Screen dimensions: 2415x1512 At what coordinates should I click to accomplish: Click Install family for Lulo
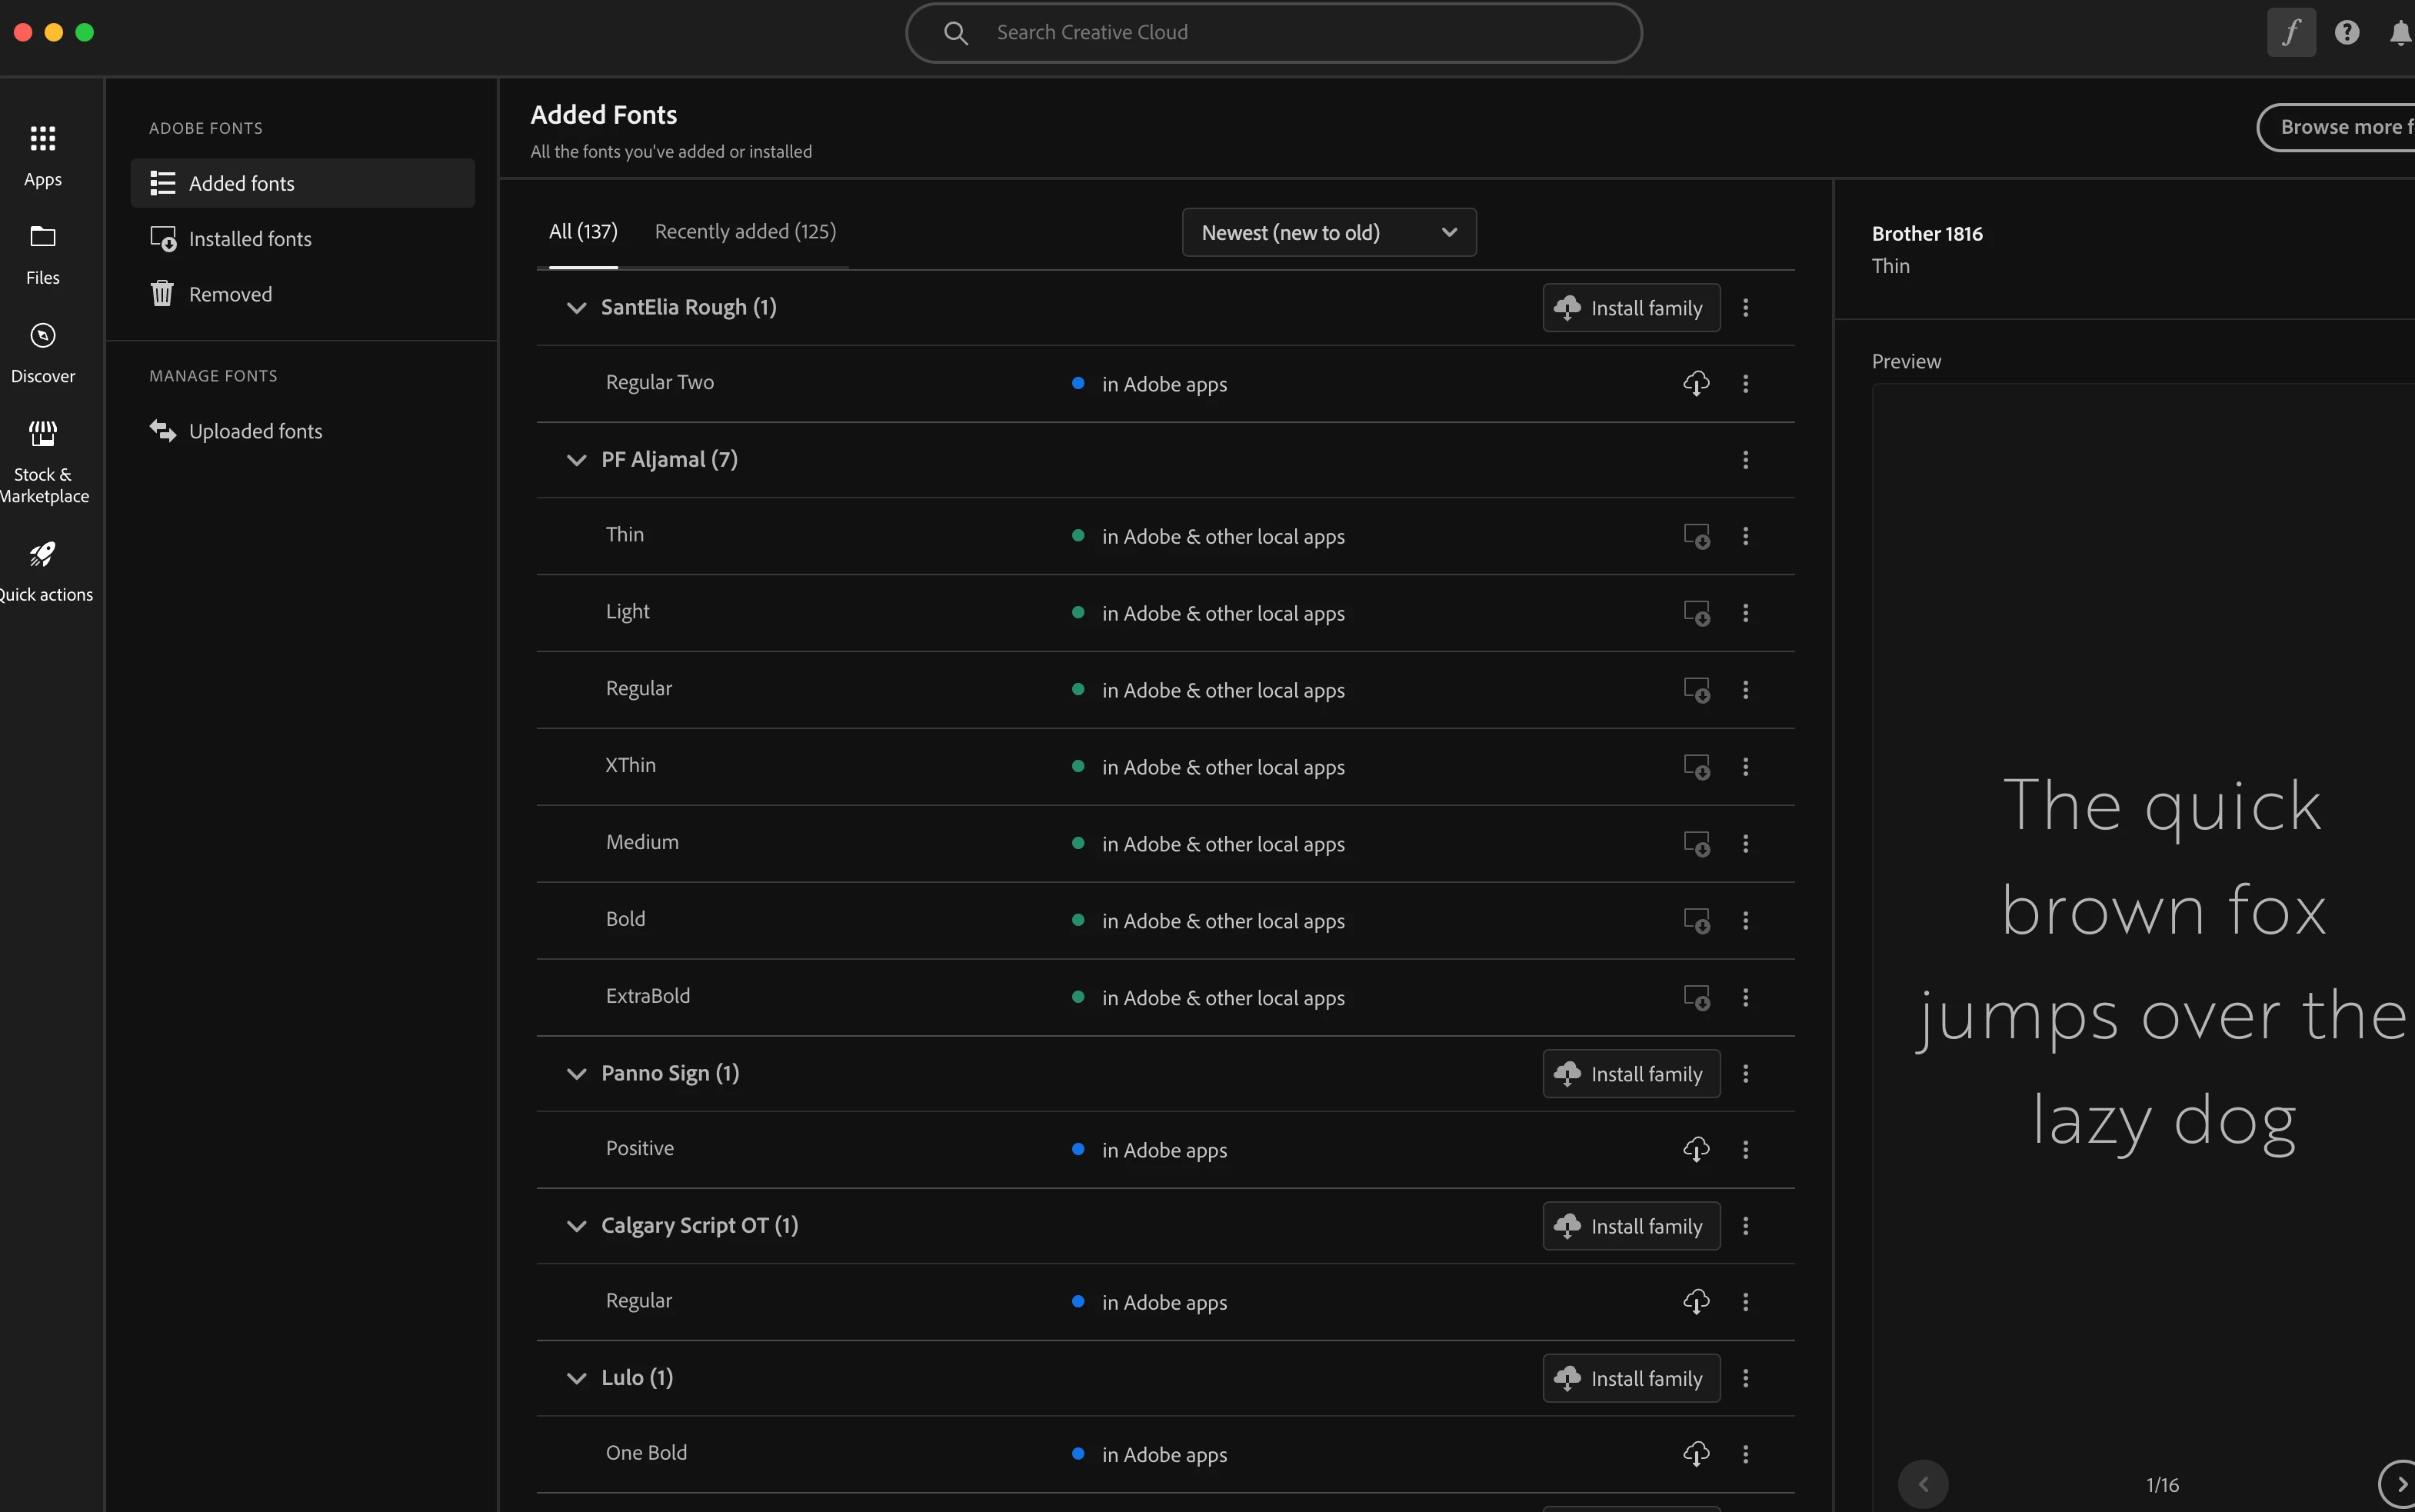[1631, 1378]
